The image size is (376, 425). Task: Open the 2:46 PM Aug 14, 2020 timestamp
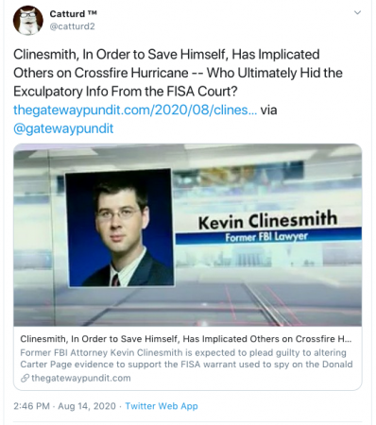pyautogui.click(x=64, y=406)
